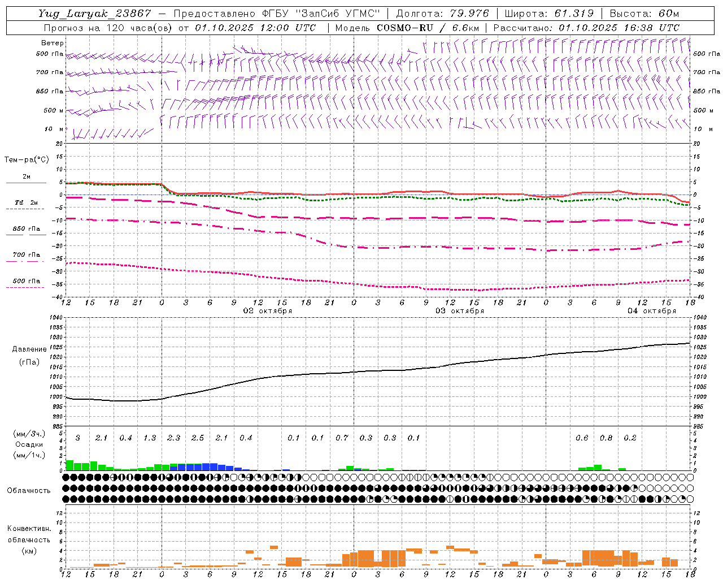
Task: Click the "Конвективн." label
Action: (29, 529)
